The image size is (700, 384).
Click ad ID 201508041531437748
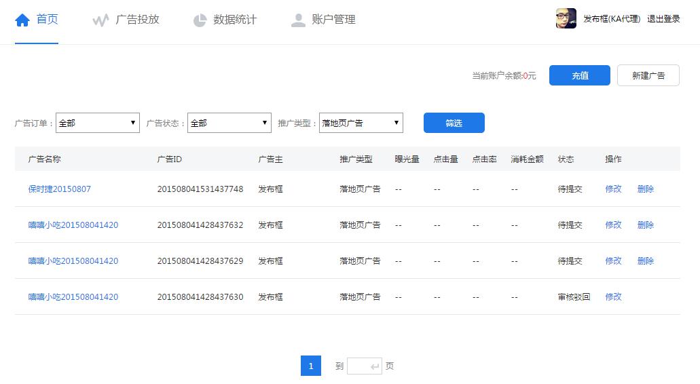pos(200,189)
